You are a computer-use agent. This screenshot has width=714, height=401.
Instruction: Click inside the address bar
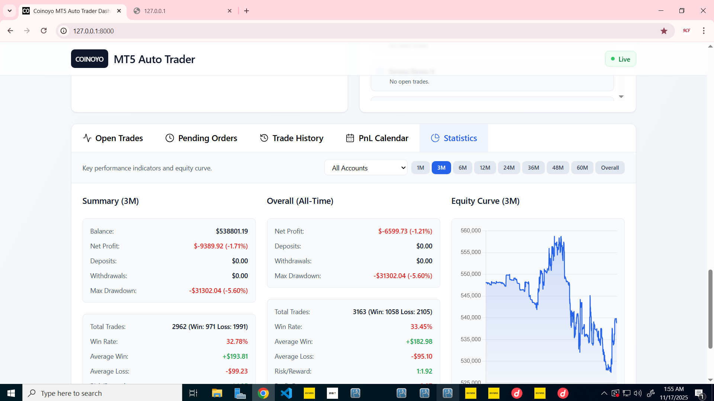point(186,31)
